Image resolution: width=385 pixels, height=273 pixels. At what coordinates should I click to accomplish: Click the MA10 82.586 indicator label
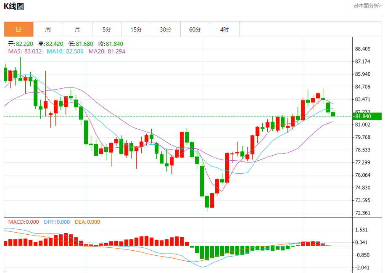[x=65, y=51]
